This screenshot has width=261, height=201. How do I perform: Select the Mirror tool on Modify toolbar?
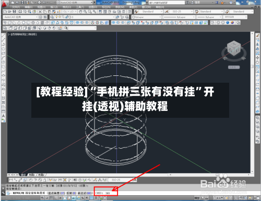tap(257, 44)
